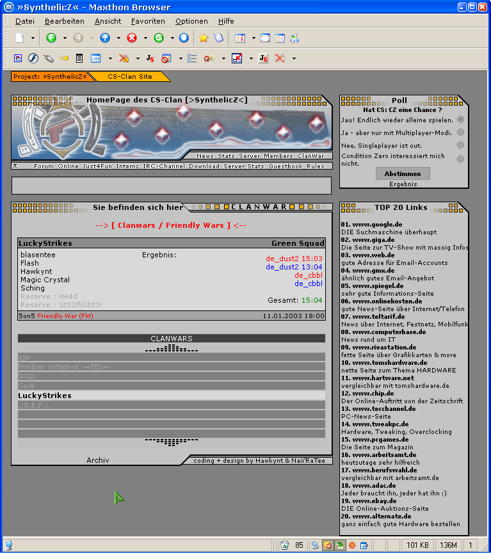
Task: Open dropdown arrow beside the red Stop button
Action: point(145,38)
